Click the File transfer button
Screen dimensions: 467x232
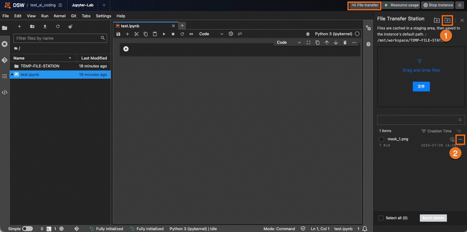point(364,5)
